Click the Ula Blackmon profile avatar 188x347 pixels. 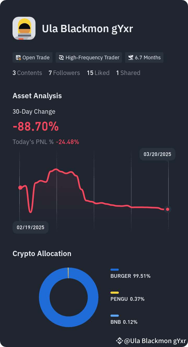click(x=24, y=28)
